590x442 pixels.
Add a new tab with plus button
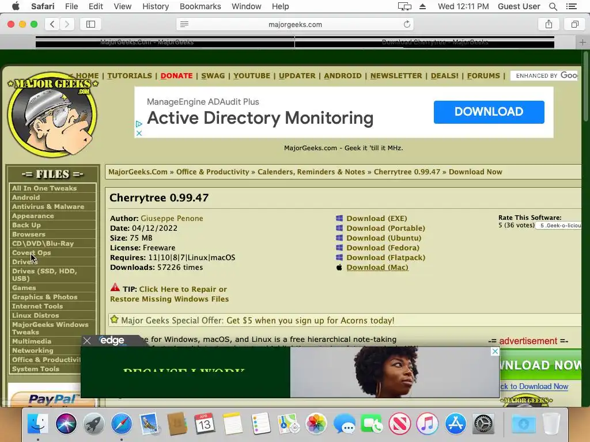point(583,42)
